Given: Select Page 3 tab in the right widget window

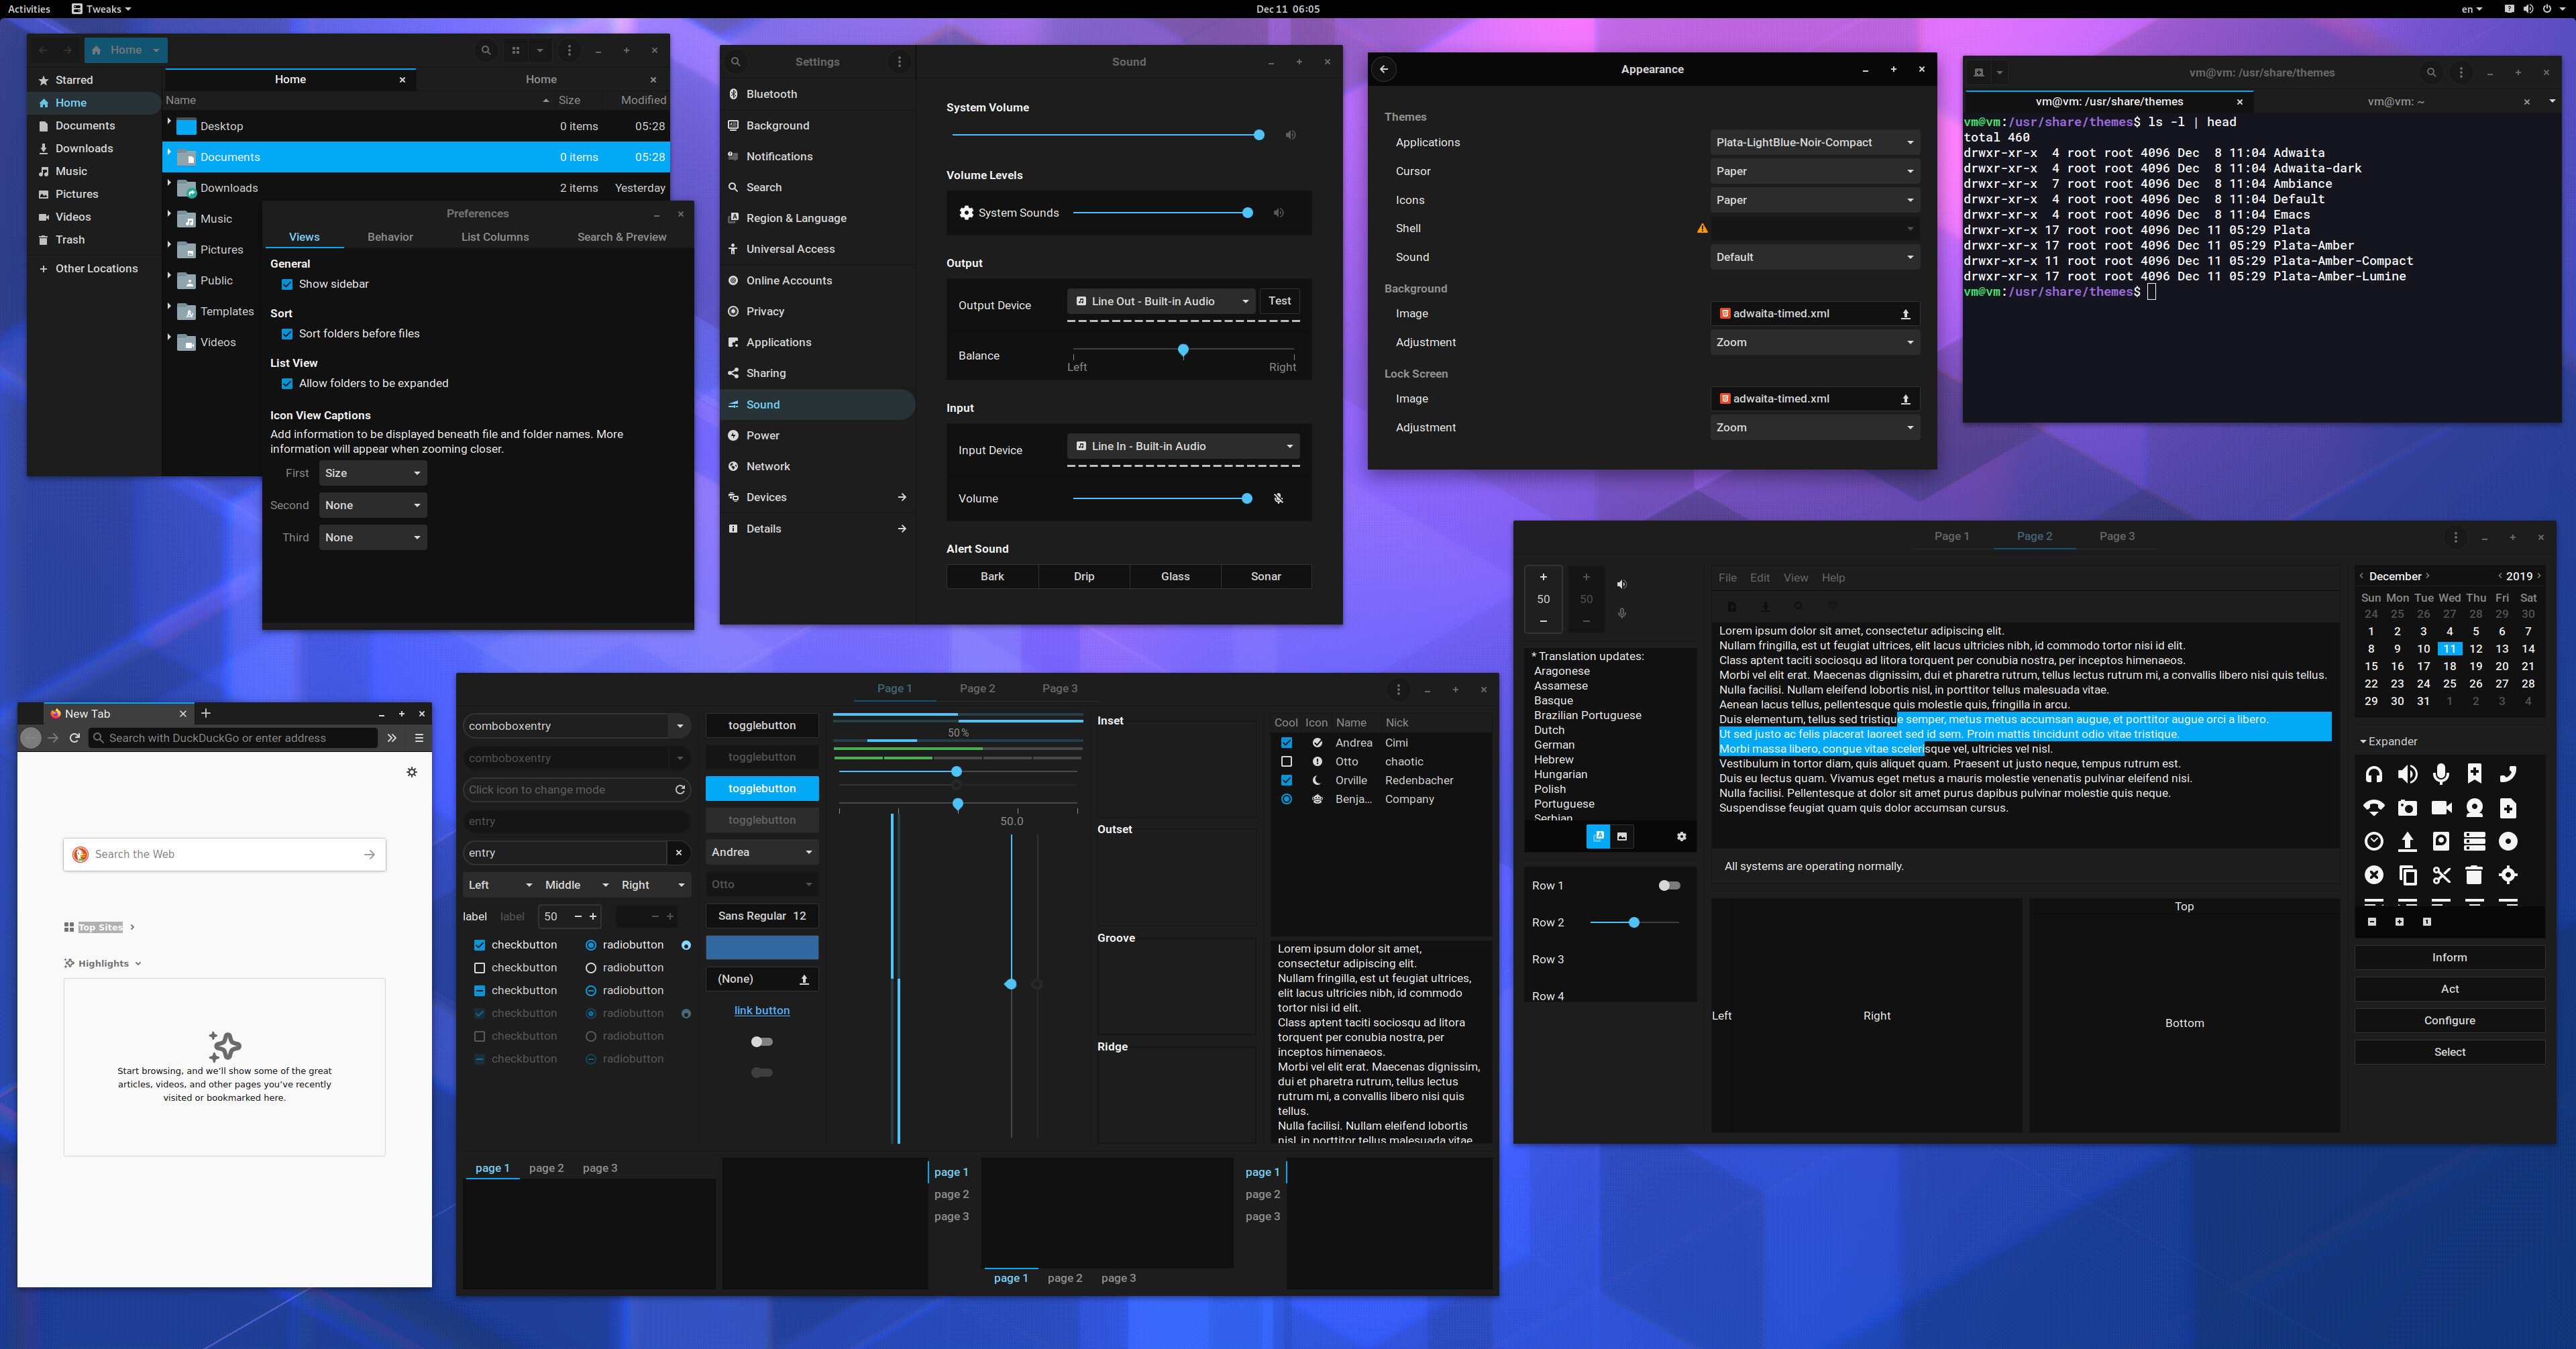Looking at the screenshot, I should point(2116,536).
